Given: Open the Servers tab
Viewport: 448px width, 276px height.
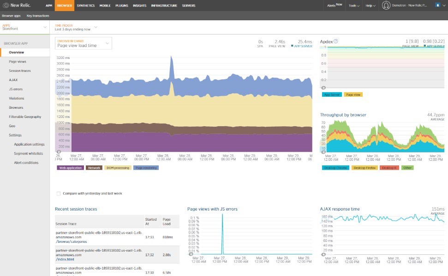Looking at the screenshot, I should point(189,6).
